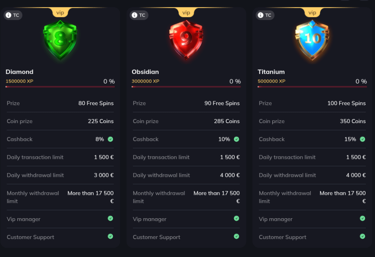The height and width of the screenshot is (257, 375).
Task: Click the Titanium level 10 shield icon
Action: 312,40
